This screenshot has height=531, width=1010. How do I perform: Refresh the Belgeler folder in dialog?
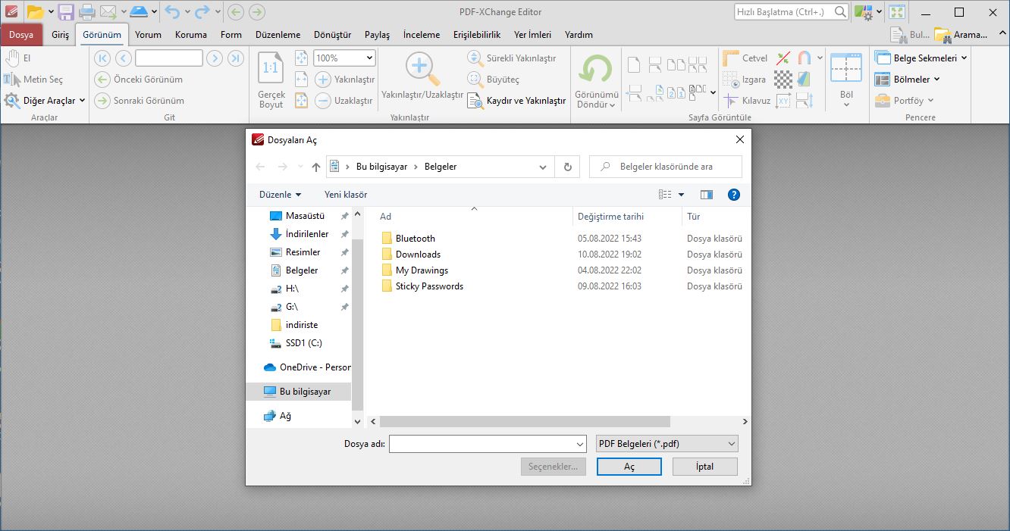567,167
